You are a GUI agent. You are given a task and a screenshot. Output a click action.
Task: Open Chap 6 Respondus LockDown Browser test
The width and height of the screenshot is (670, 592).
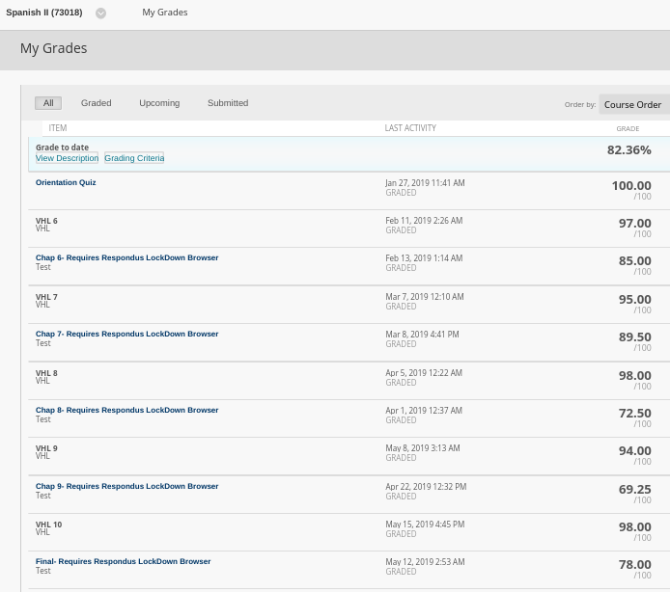[x=126, y=257]
